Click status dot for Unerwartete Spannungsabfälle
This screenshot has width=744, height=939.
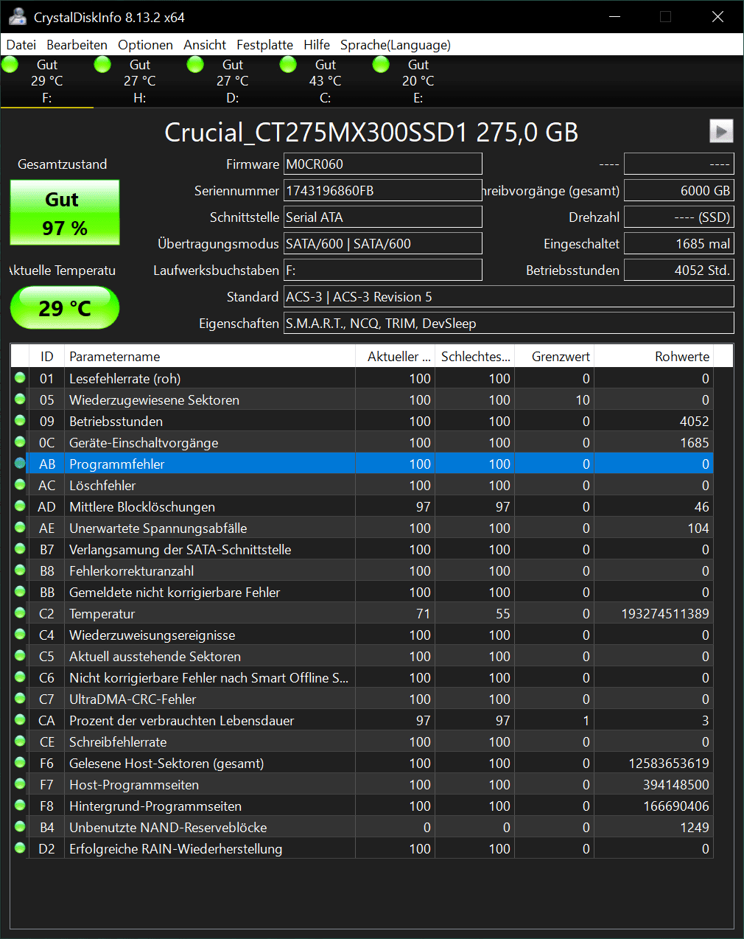20,528
